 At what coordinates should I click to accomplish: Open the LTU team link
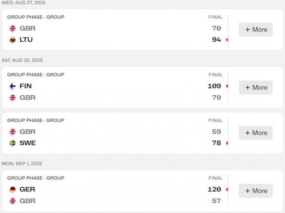pyautogui.click(x=26, y=39)
